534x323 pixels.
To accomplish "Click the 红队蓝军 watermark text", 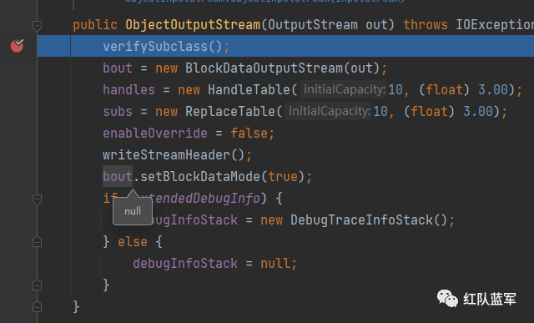I will click(x=490, y=299).
